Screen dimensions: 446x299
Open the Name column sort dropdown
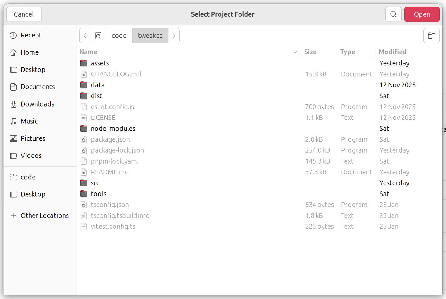point(295,52)
